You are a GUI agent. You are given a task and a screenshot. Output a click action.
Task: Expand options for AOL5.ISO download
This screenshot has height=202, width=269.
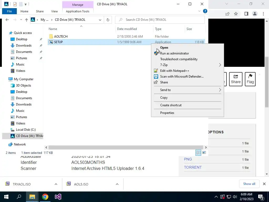click(x=117, y=184)
